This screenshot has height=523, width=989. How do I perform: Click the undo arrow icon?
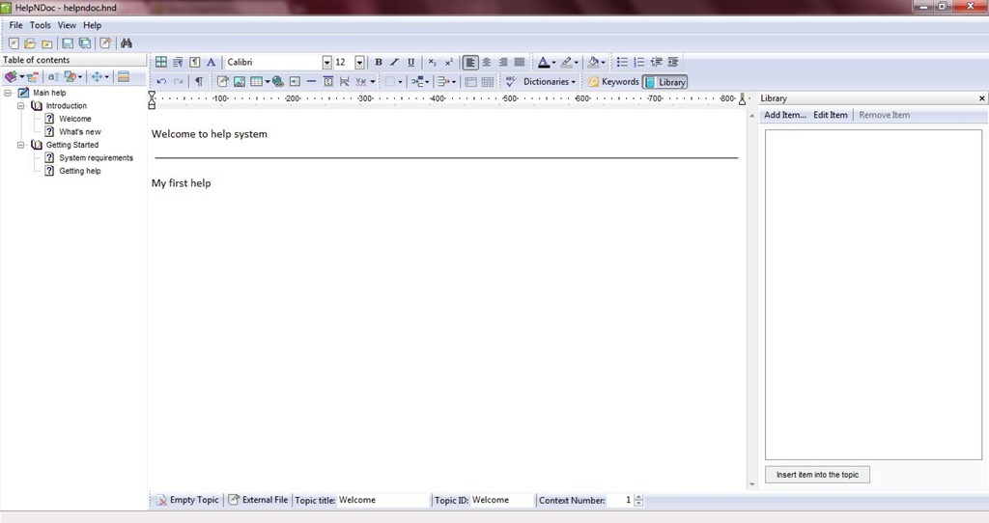[161, 82]
